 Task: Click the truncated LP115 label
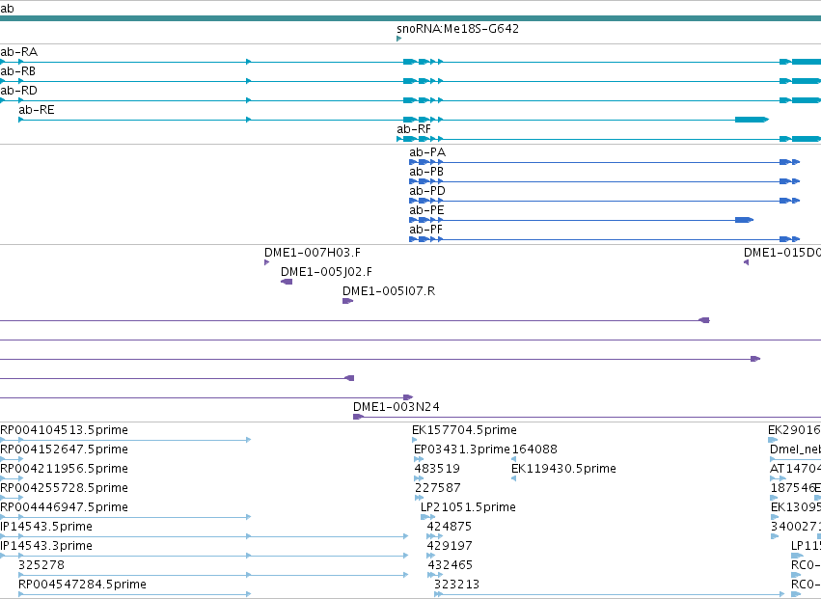(x=806, y=546)
